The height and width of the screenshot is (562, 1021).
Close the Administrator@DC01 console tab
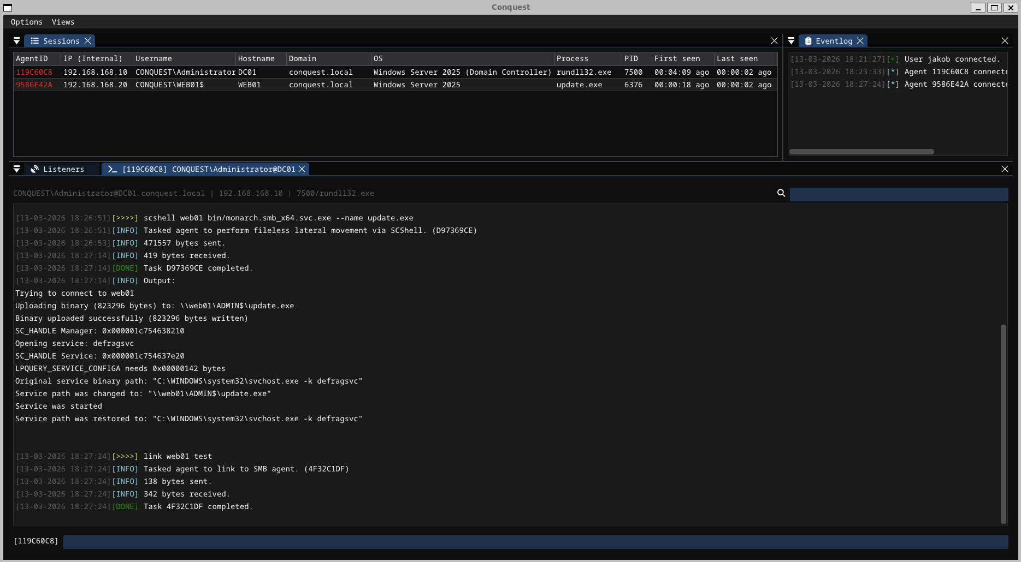302,169
